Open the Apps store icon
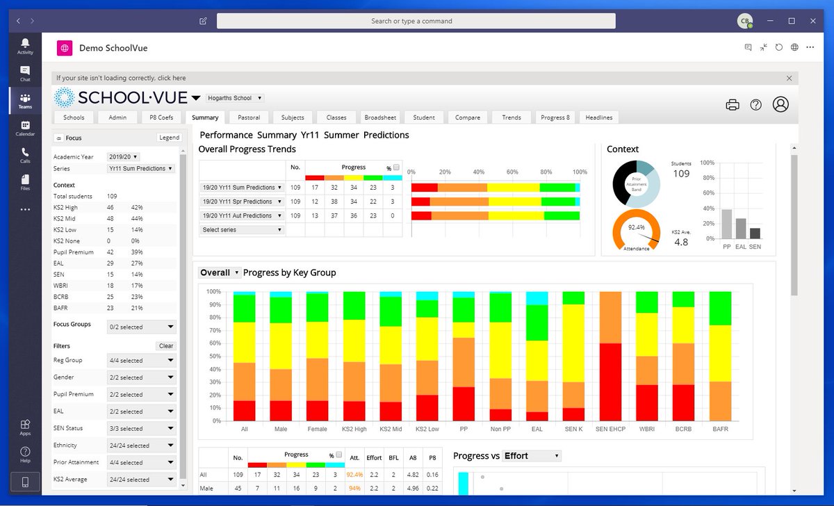 point(25,427)
